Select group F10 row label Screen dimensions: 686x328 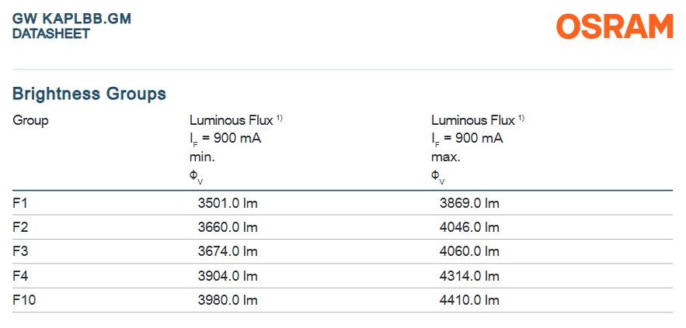click(x=23, y=301)
